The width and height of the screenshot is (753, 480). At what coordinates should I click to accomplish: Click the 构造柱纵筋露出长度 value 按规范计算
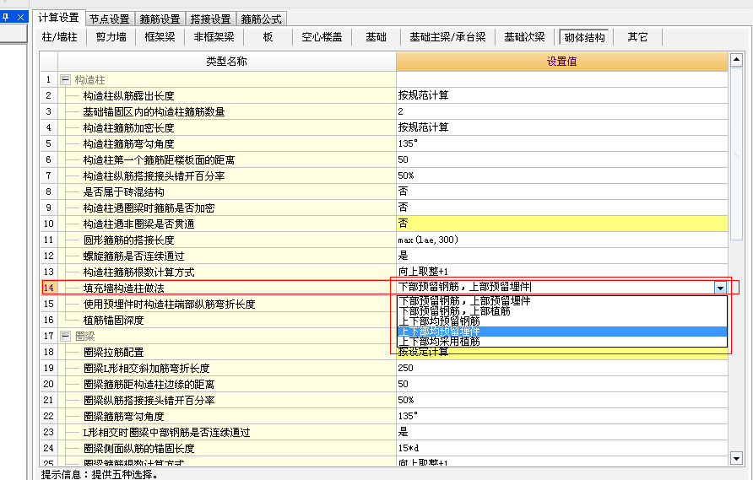point(562,95)
